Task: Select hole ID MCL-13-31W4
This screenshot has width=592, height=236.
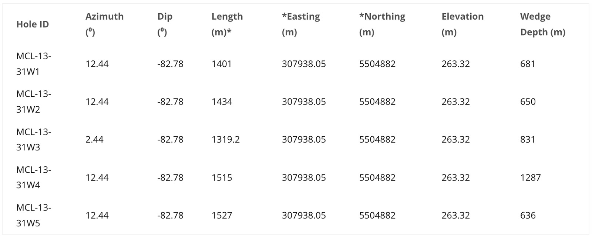Action: point(33,177)
